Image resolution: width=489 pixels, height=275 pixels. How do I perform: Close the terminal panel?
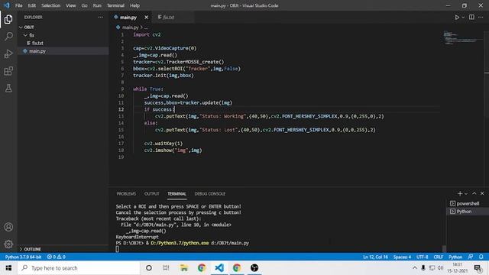tap(482, 193)
